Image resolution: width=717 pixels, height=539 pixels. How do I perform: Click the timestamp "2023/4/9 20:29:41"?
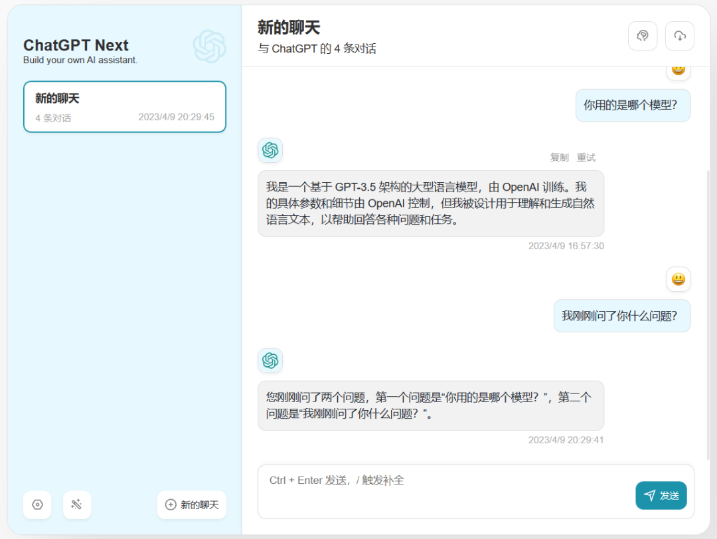566,440
